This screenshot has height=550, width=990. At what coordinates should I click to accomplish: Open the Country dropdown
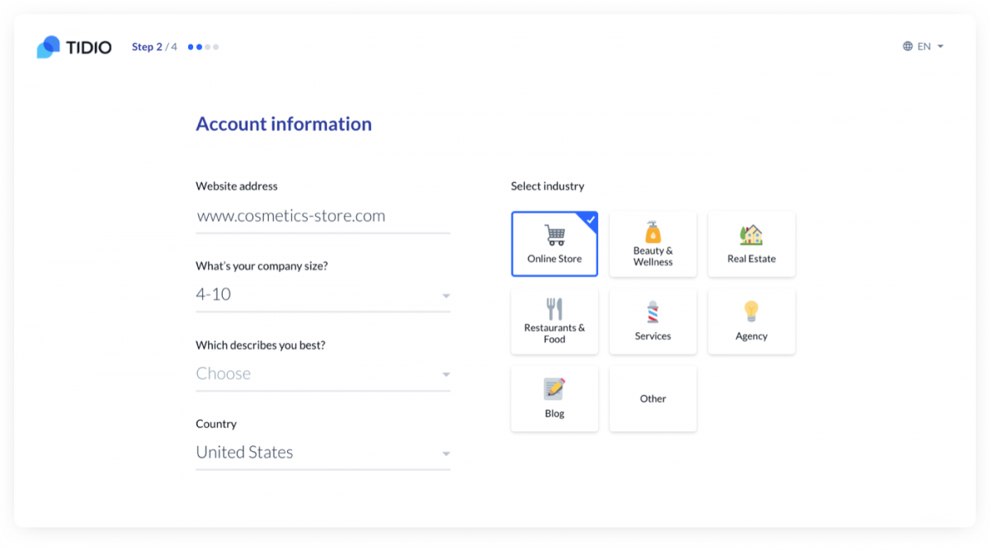click(x=323, y=453)
